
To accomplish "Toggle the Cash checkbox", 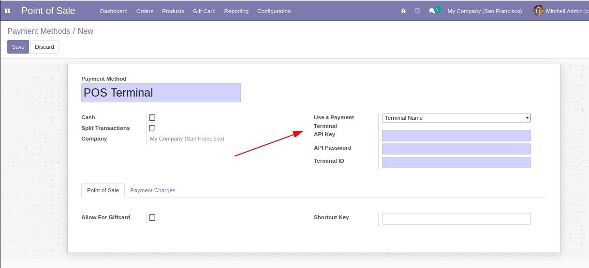I will [x=152, y=117].
